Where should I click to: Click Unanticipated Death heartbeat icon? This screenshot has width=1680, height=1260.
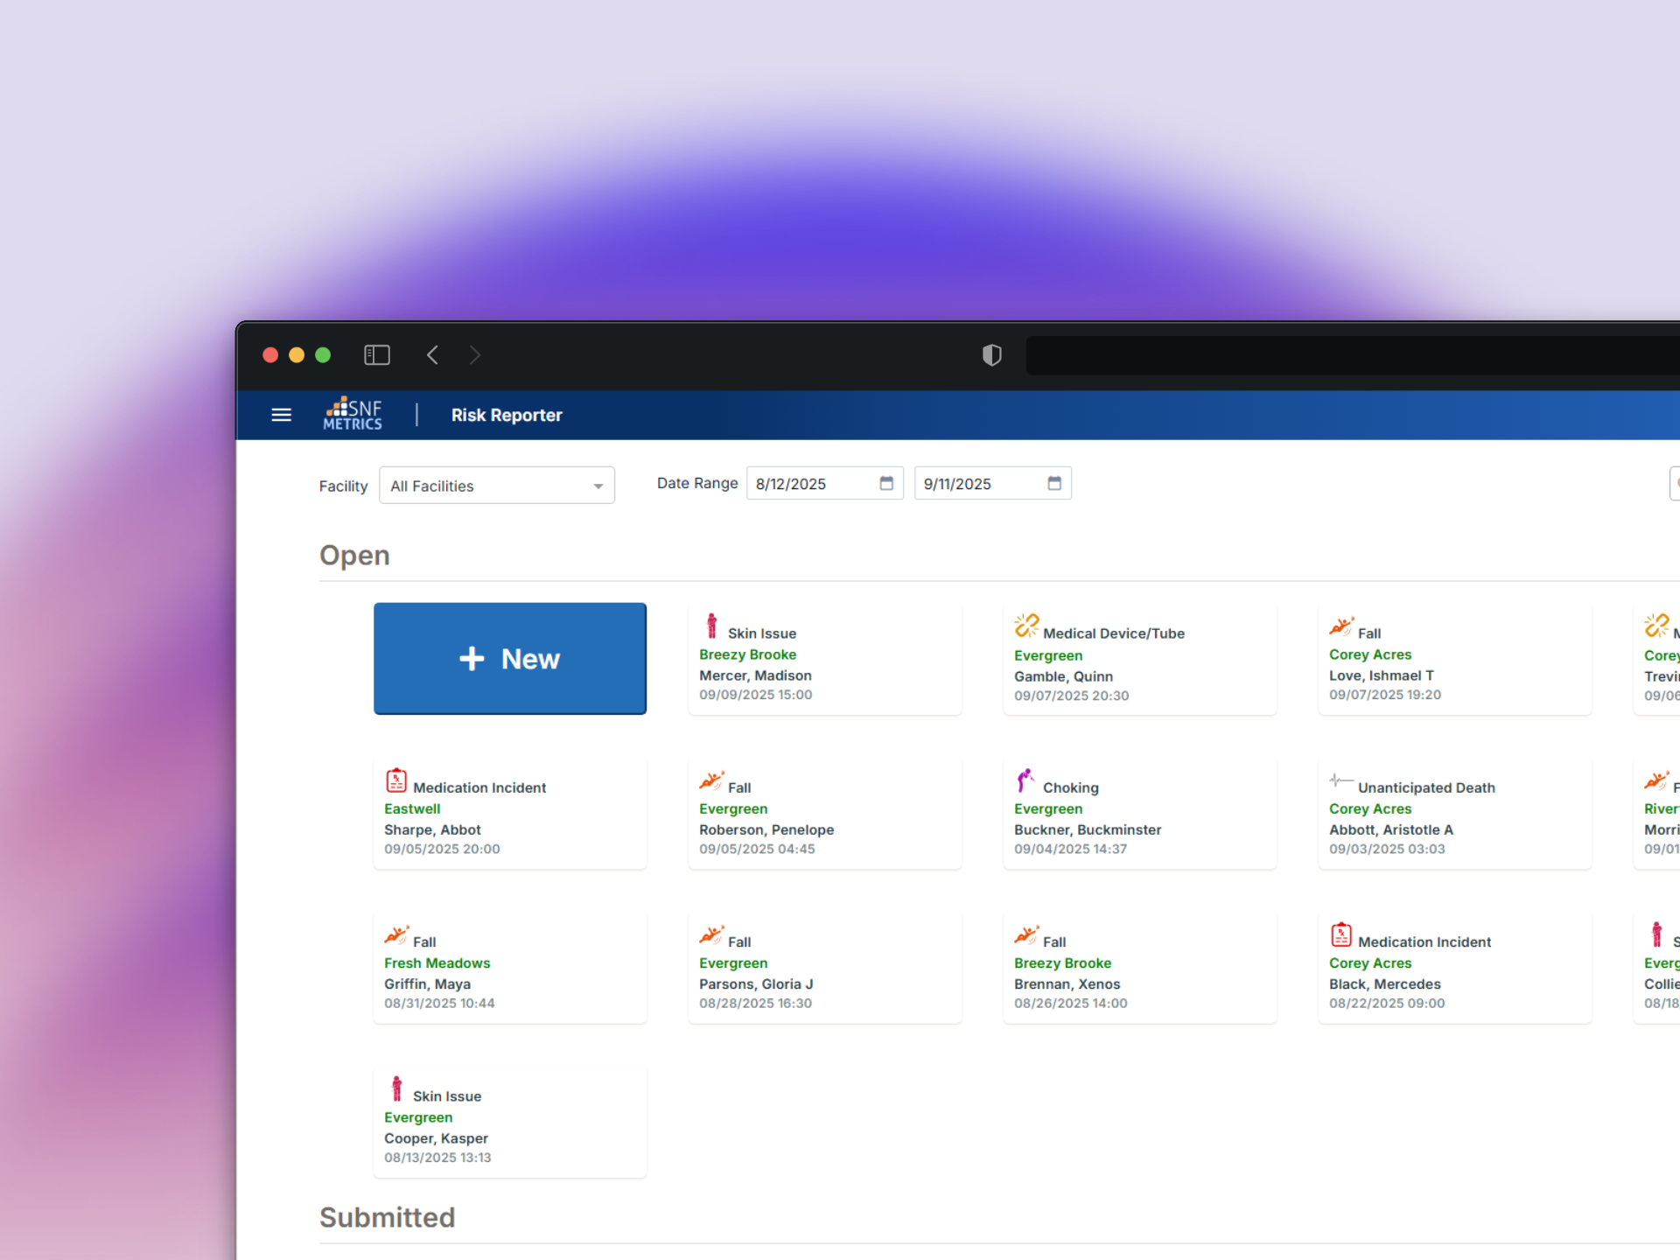pyautogui.click(x=1340, y=780)
